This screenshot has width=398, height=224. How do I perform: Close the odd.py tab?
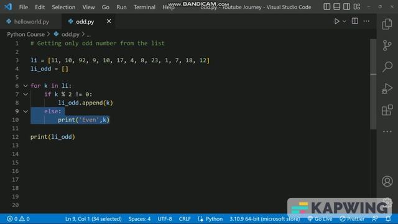[x=109, y=21]
